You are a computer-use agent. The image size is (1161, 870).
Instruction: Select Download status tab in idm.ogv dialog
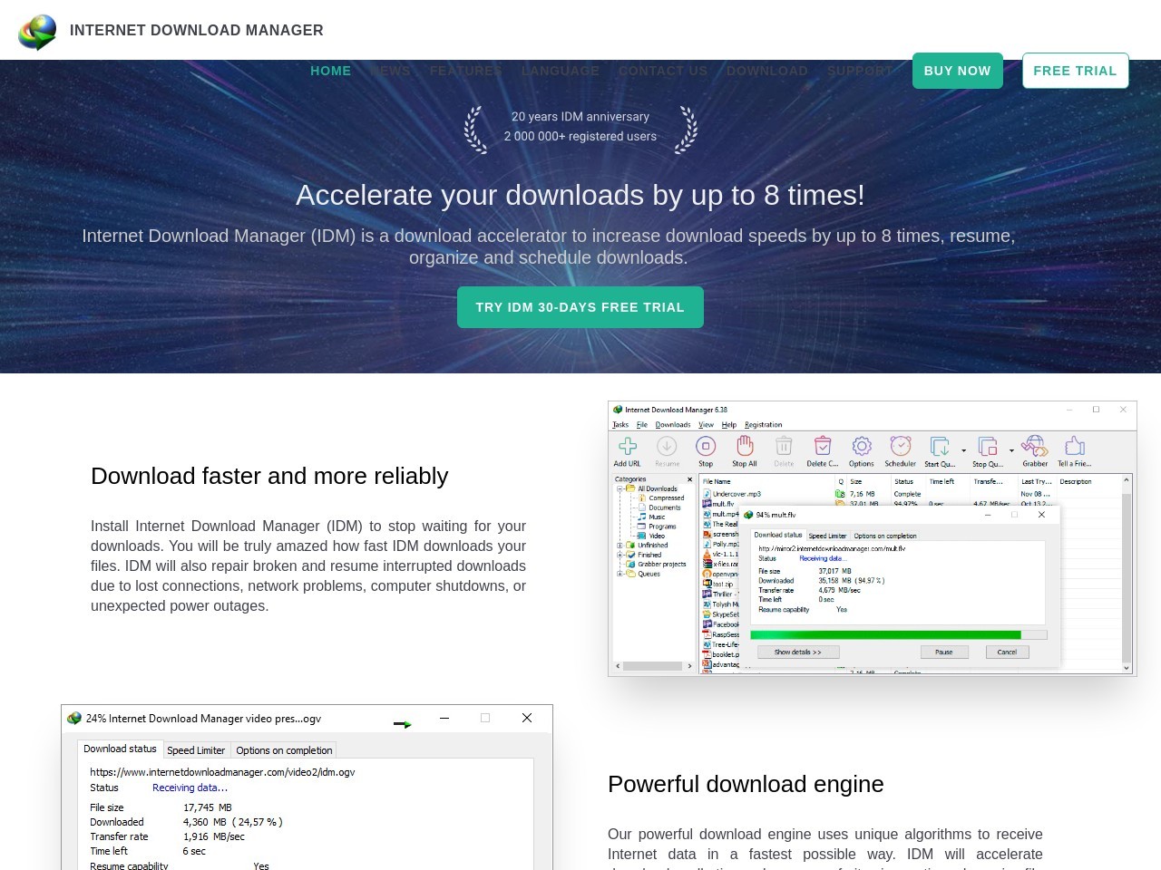pyautogui.click(x=120, y=749)
